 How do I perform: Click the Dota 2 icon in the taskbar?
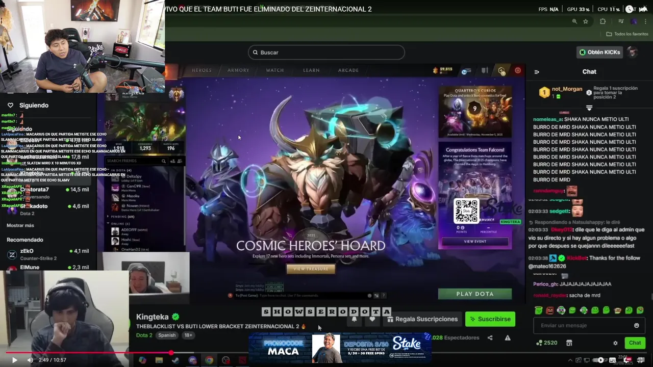pyautogui.click(x=242, y=360)
